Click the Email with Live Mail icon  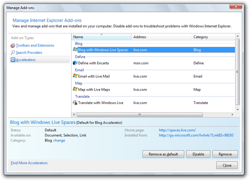(75, 76)
